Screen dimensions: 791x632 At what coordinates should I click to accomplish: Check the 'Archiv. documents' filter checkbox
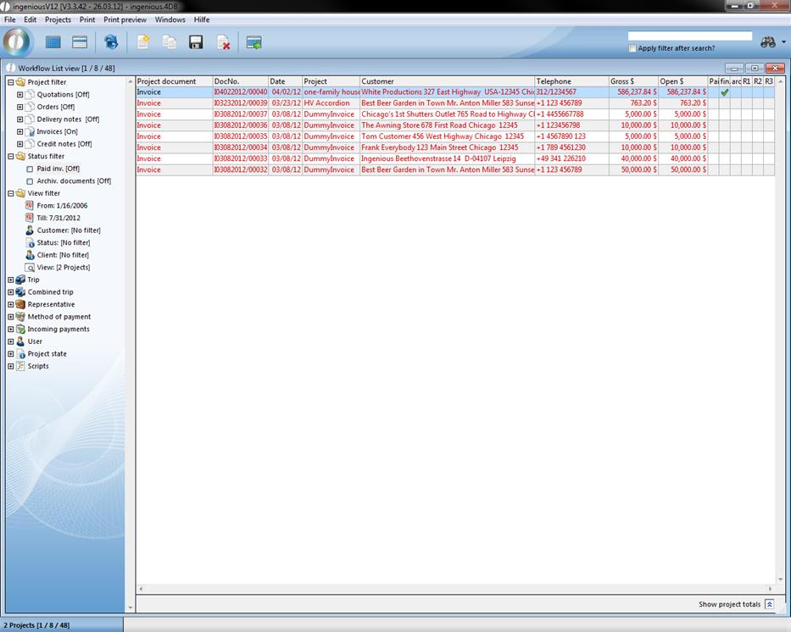(x=30, y=181)
